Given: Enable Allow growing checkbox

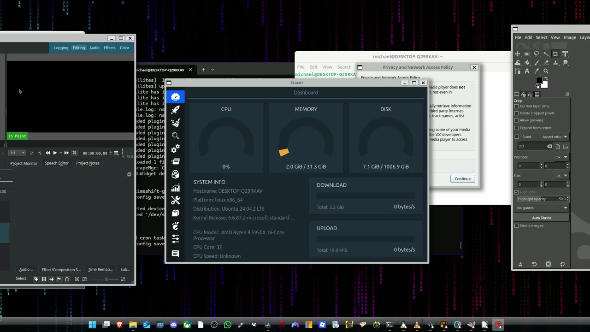Looking at the screenshot, I should (x=516, y=120).
